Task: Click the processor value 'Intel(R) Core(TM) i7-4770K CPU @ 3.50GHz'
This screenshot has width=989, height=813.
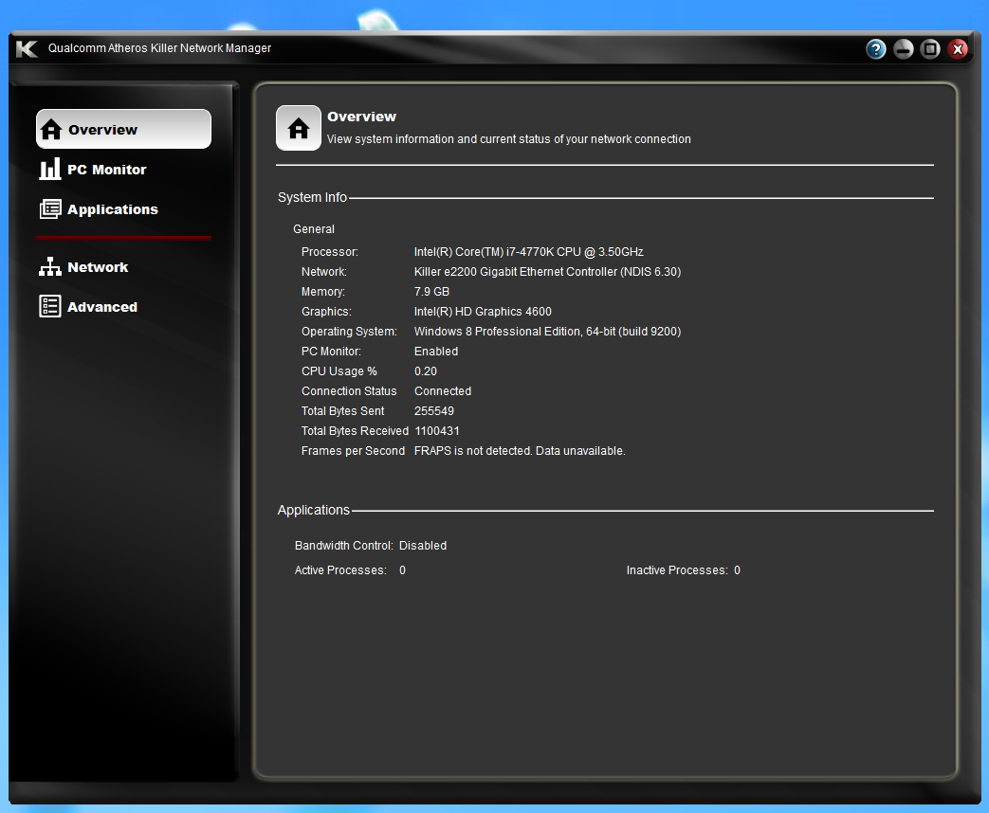Action: (x=528, y=252)
